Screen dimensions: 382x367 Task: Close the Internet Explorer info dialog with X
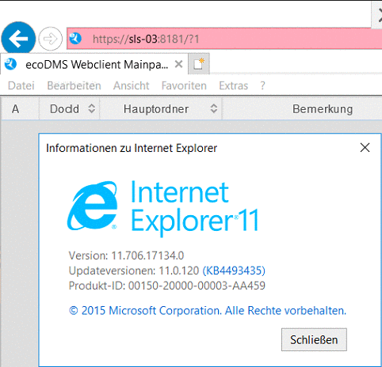click(x=365, y=148)
